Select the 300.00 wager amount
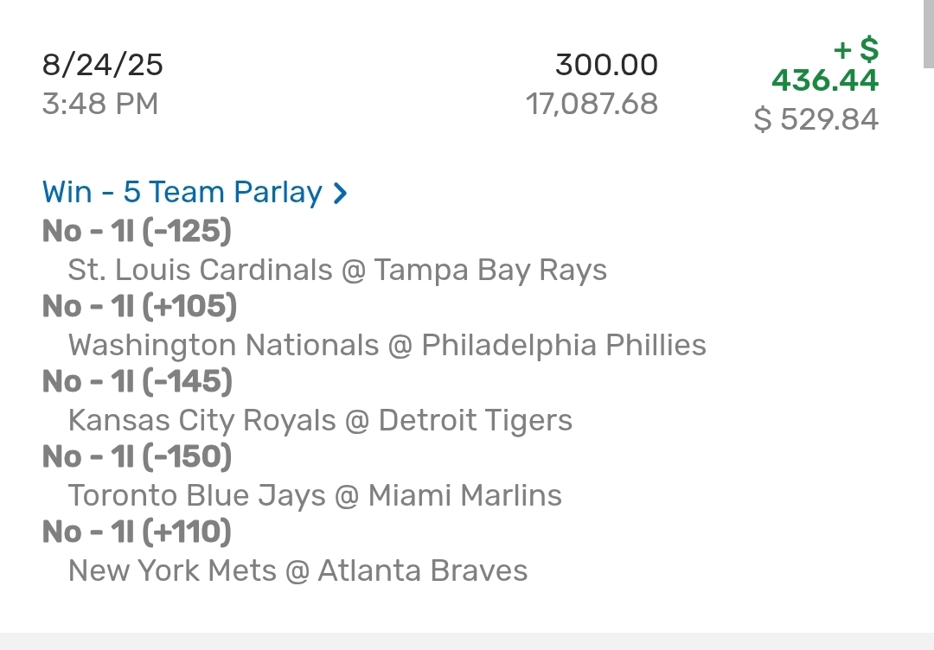The image size is (934, 650). [606, 65]
